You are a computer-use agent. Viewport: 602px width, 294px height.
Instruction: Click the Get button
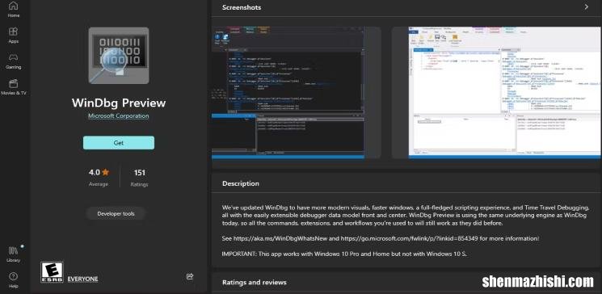pos(119,143)
